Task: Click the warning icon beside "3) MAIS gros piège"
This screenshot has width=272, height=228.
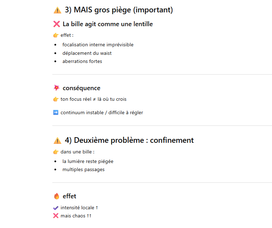Action: [x=57, y=10]
